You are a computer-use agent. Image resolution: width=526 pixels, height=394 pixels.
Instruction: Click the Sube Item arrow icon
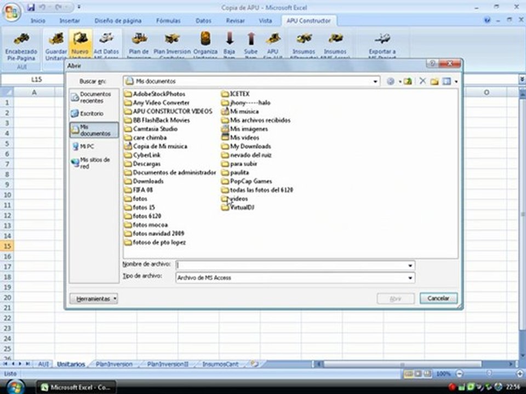[250, 38]
